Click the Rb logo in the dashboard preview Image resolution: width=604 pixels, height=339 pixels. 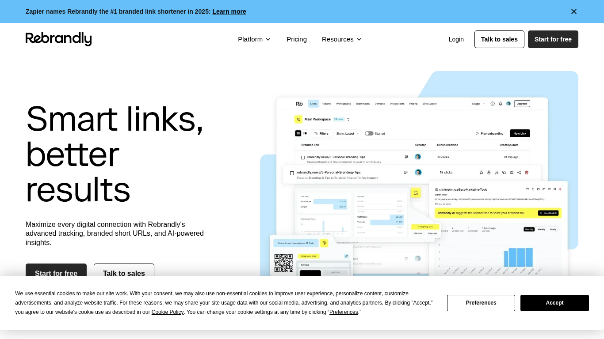[x=299, y=104]
